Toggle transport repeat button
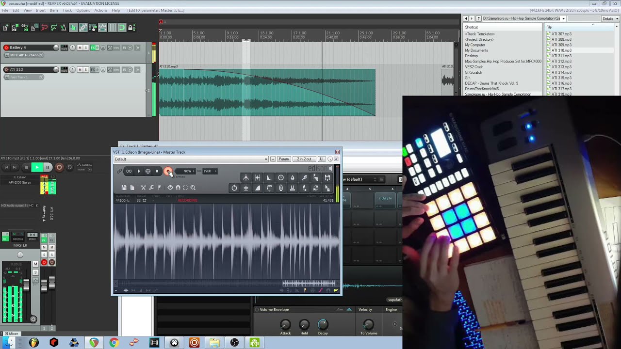The height and width of the screenshot is (349, 621). pyautogui.click(x=69, y=167)
